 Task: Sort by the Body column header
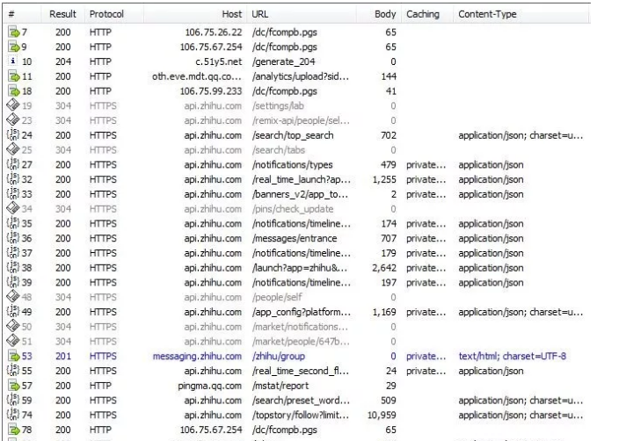pos(379,14)
